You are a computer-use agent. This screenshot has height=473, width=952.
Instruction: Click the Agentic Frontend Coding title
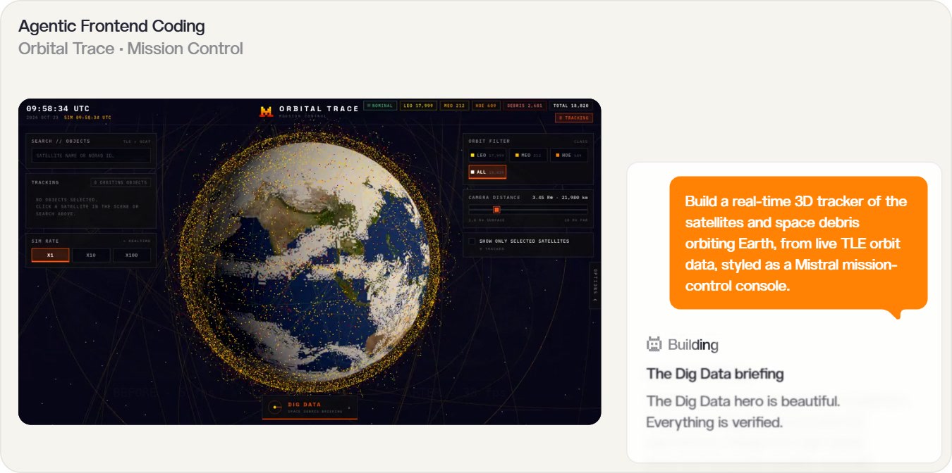point(111,26)
